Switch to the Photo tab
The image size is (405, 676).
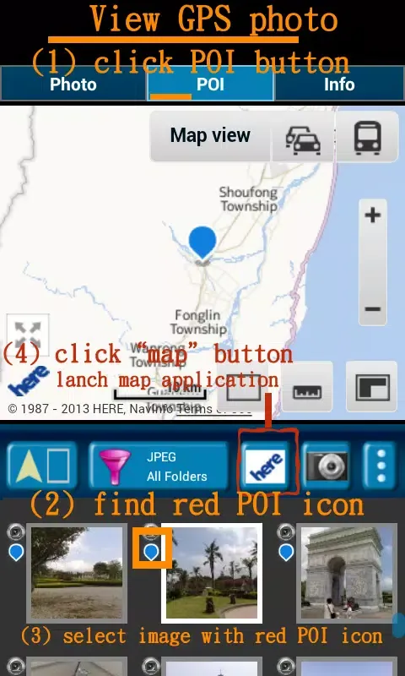point(73,84)
